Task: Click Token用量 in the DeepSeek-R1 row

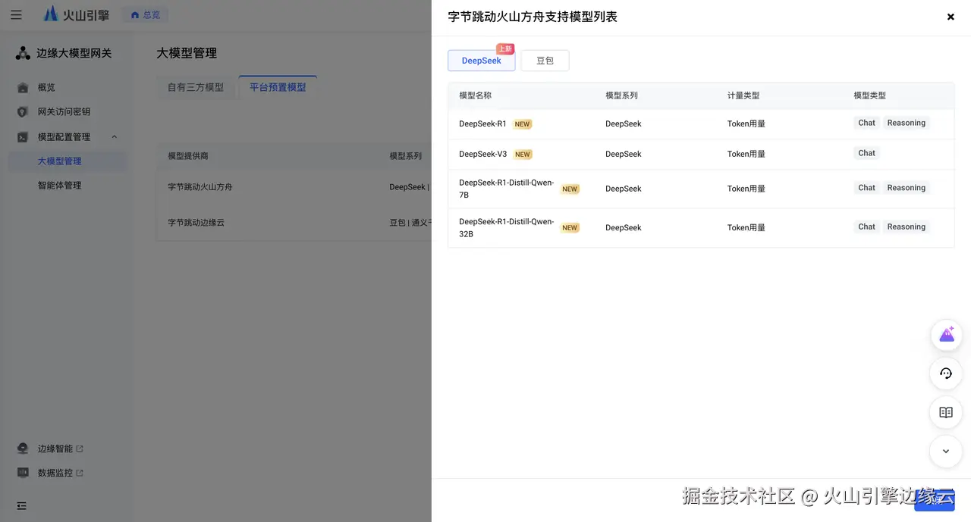Action: tap(746, 123)
